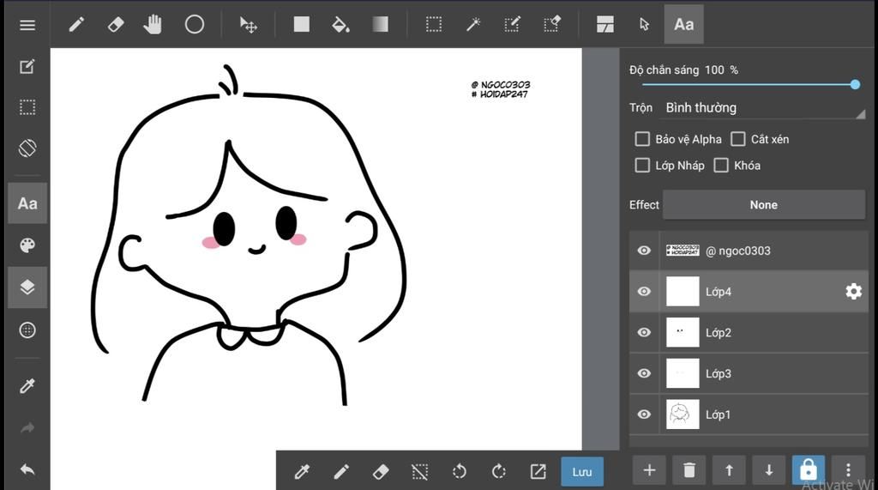Image resolution: width=878 pixels, height=490 pixels.
Task: Open the Effect None selector
Action: pos(764,204)
